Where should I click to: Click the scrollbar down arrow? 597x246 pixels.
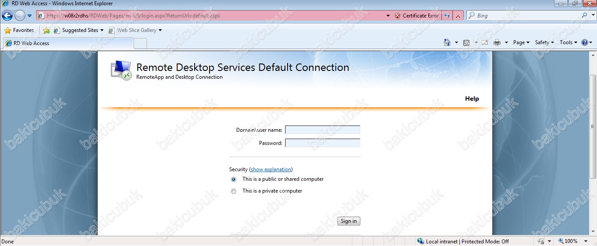[593, 232]
